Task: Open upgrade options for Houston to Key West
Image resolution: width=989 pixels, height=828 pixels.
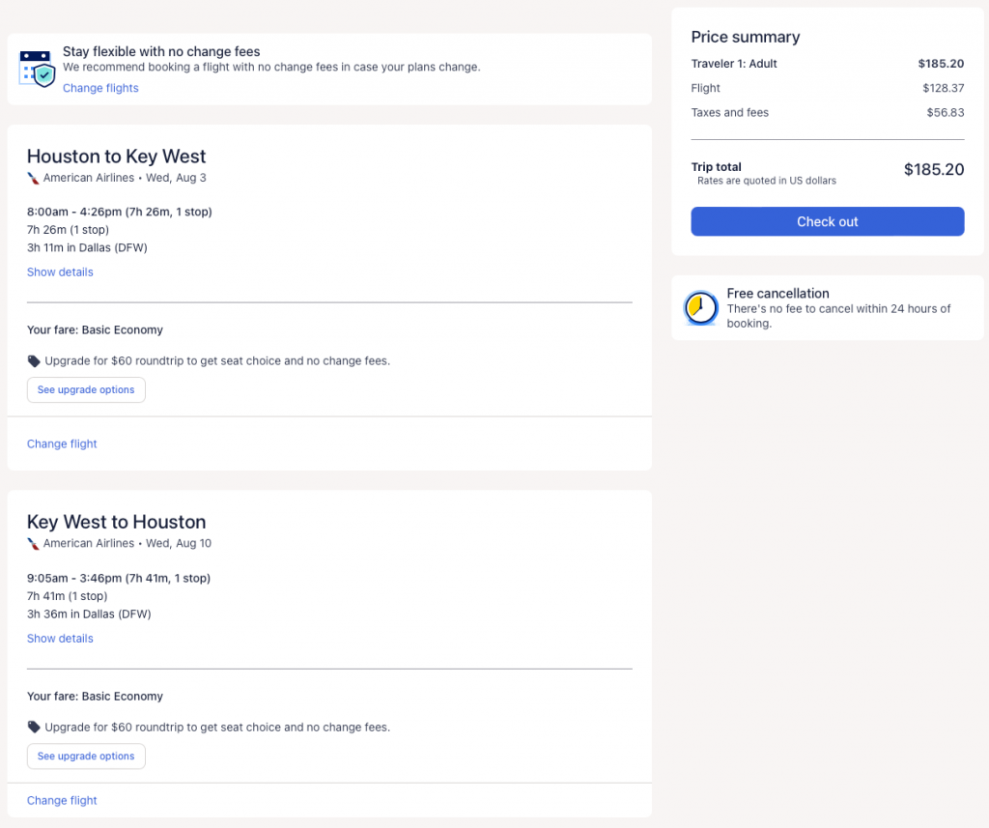Action: (86, 390)
